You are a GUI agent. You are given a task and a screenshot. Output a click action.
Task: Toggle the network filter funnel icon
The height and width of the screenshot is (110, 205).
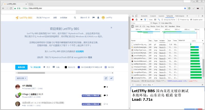[x=145, y=20]
